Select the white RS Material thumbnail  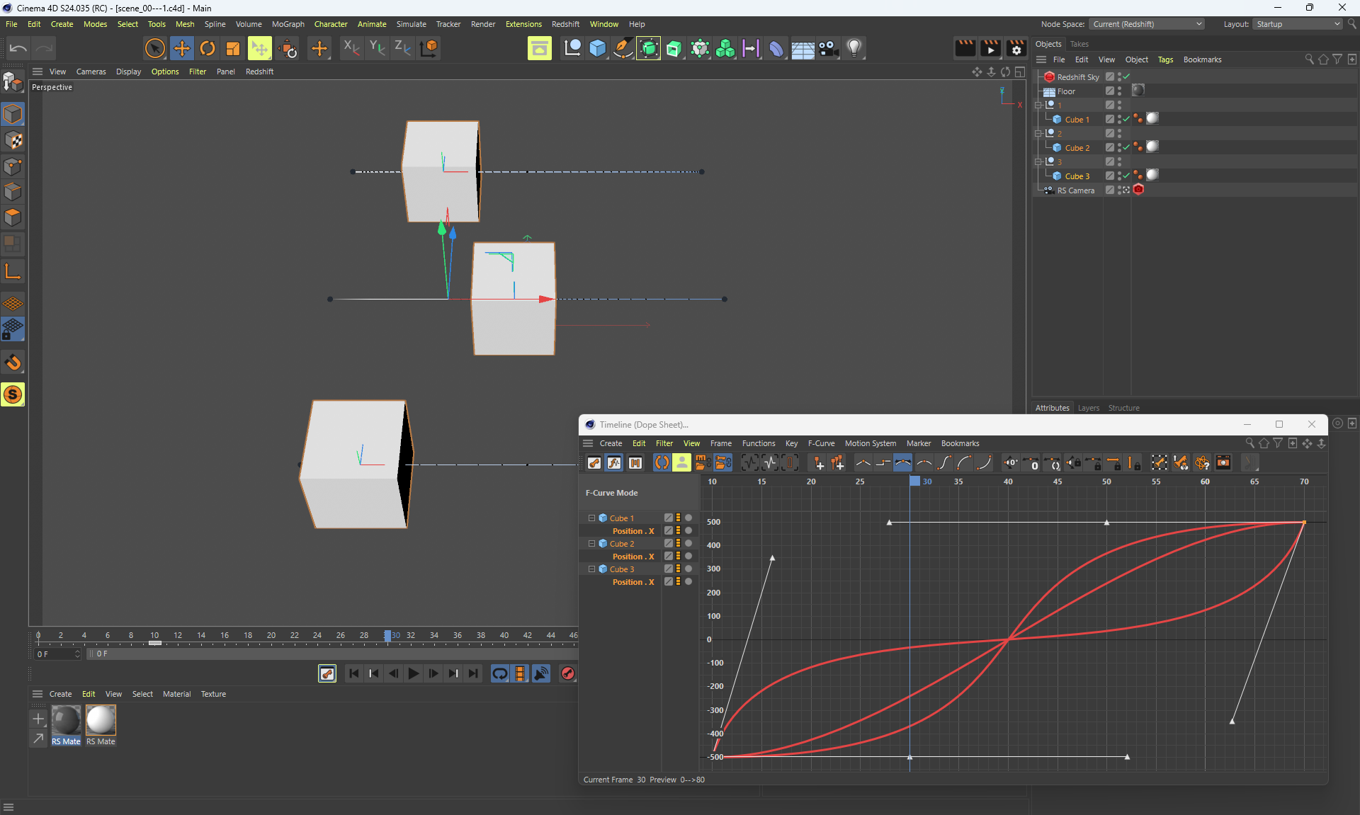[101, 720]
